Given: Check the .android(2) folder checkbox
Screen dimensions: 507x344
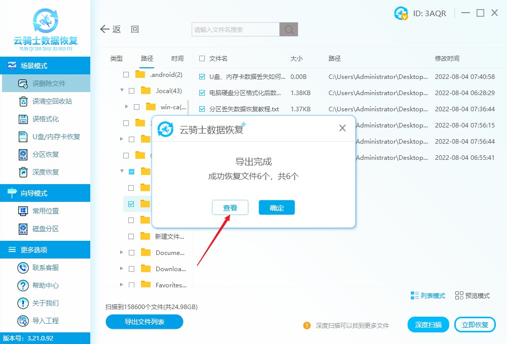Looking at the screenshot, I should coord(125,74).
